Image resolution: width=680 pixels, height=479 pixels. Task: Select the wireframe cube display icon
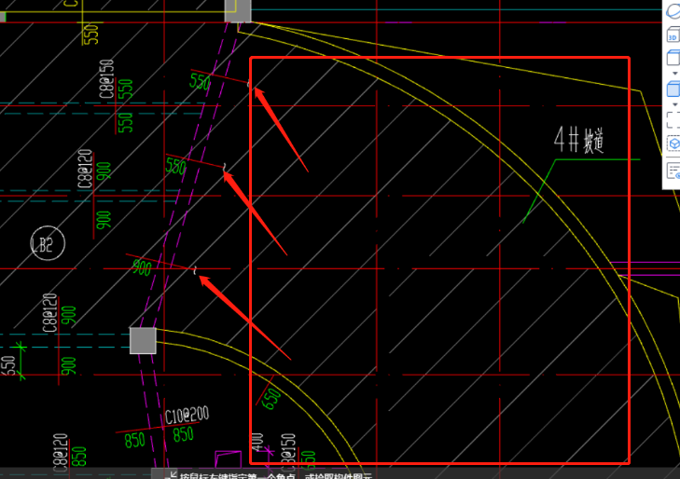point(673,58)
